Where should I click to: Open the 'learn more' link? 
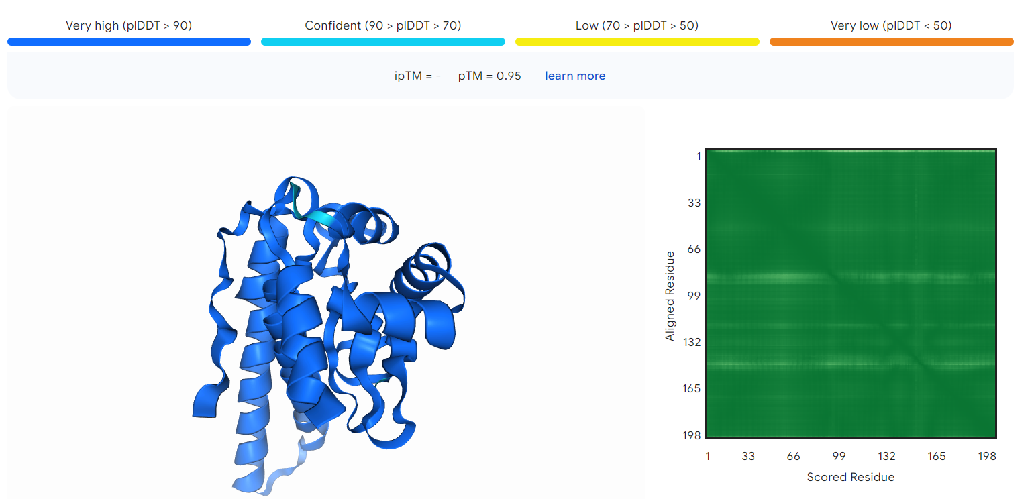click(x=575, y=76)
